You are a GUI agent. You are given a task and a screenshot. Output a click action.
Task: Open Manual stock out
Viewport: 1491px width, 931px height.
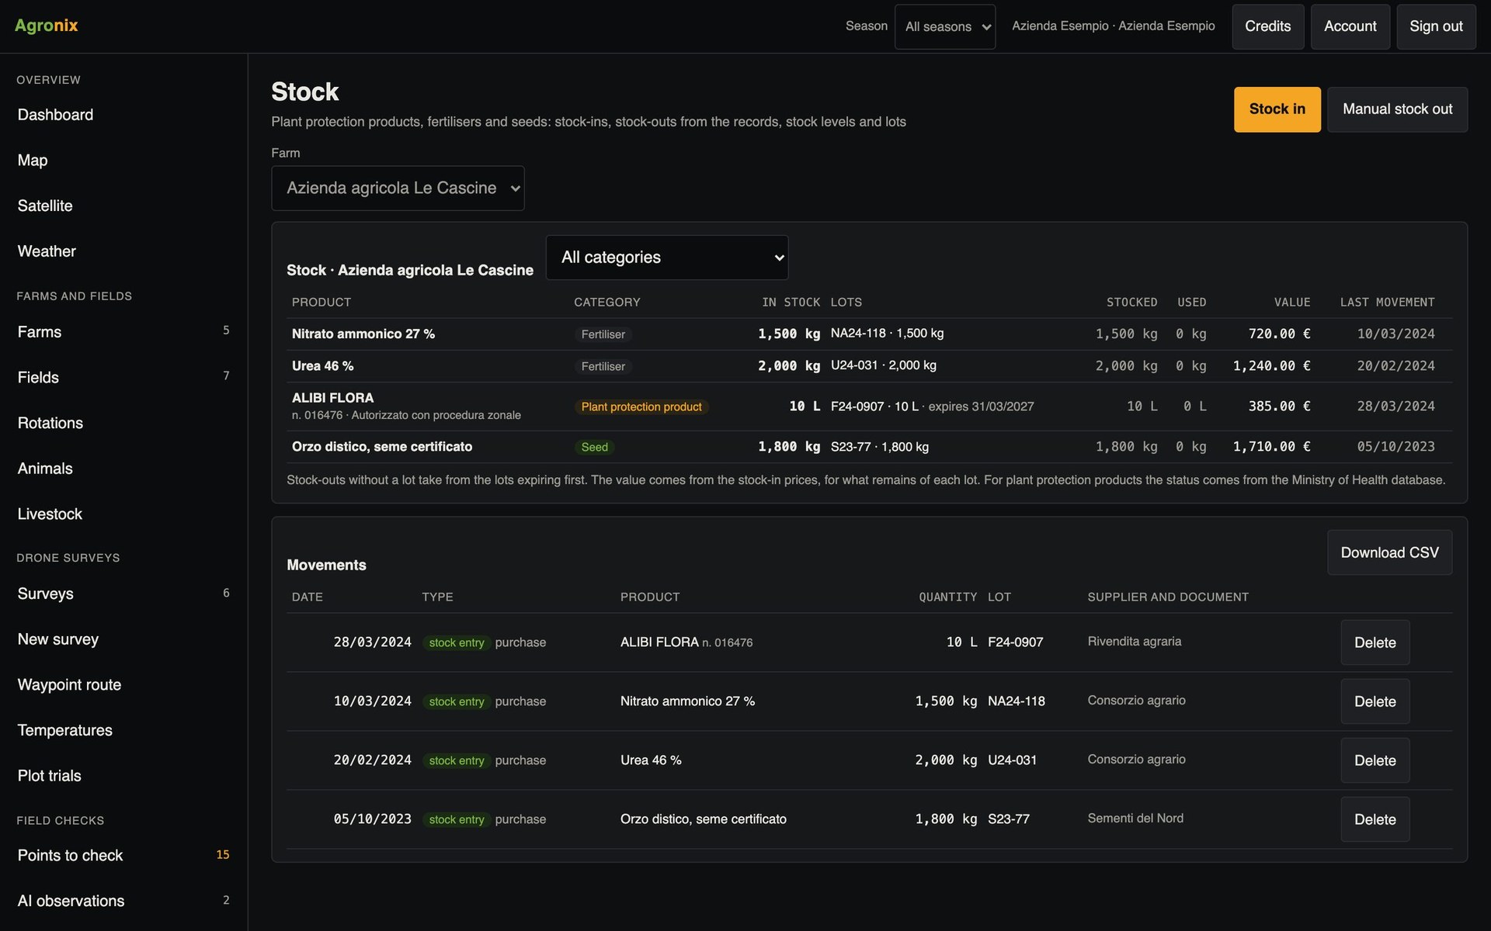pyautogui.click(x=1397, y=109)
